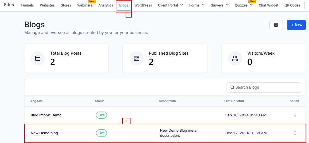Image resolution: width=309 pixels, height=143 pixels.
Task: Switch to the Funnels tab
Action: (28, 5)
